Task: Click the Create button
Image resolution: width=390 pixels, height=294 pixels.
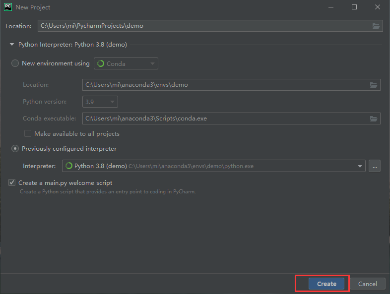Action: (x=326, y=284)
